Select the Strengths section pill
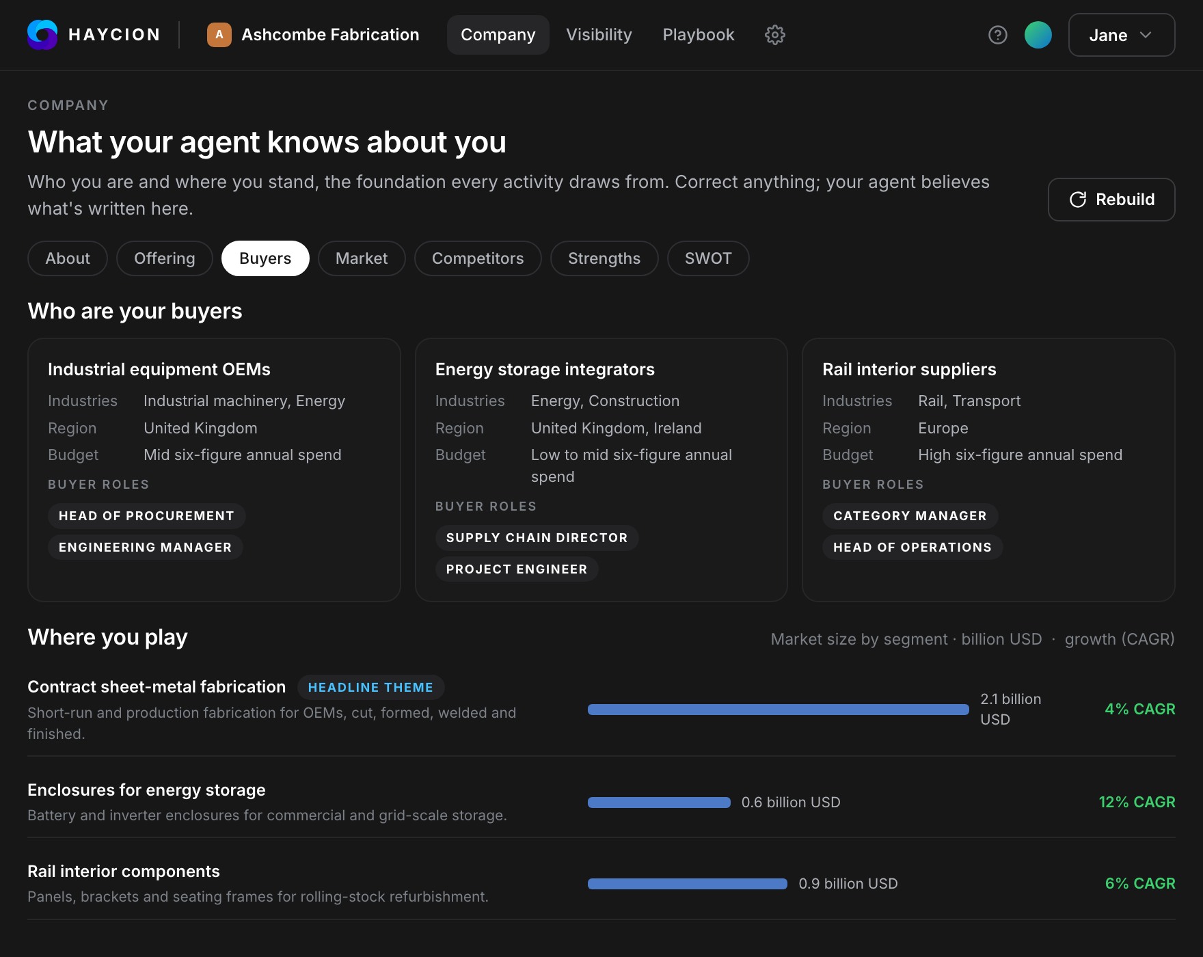Viewport: 1203px width, 957px height. 604,258
